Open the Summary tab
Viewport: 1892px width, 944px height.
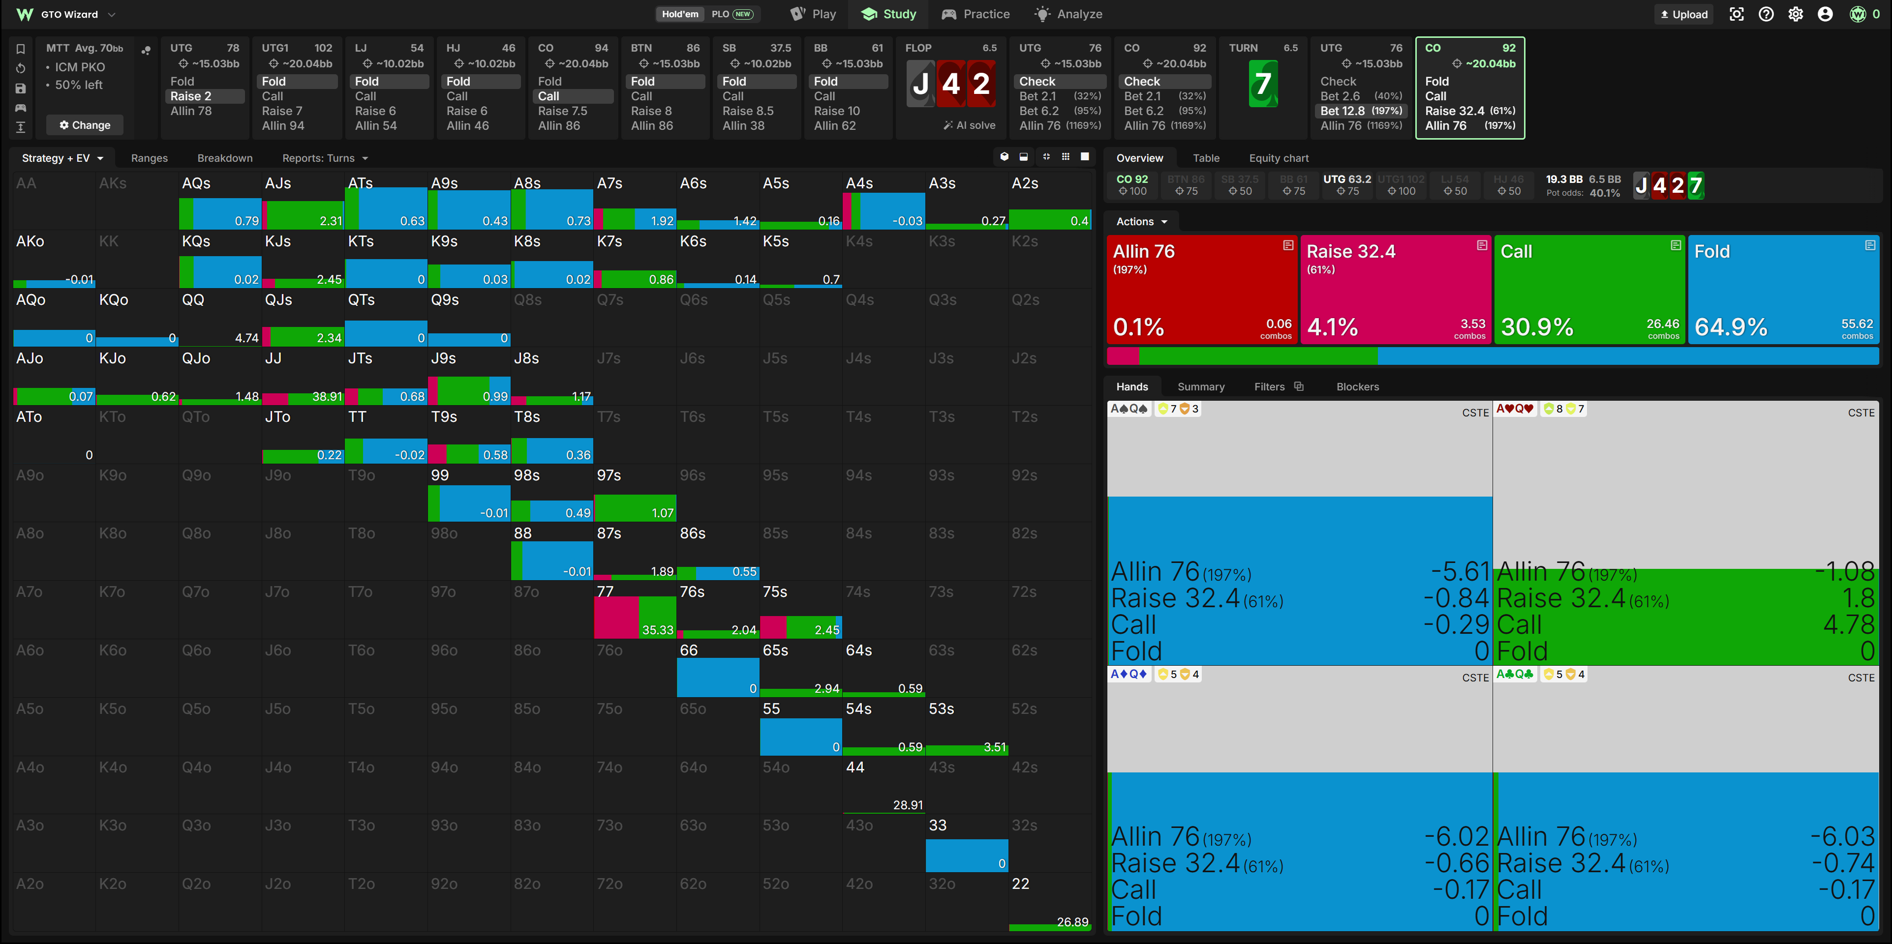click(1201, 386)
